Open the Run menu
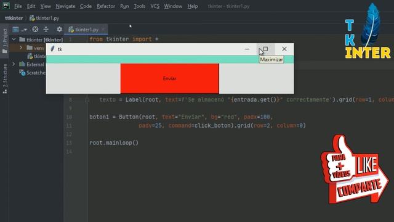The width and height of the screenshot is (394, 222). tap(124, 6)
